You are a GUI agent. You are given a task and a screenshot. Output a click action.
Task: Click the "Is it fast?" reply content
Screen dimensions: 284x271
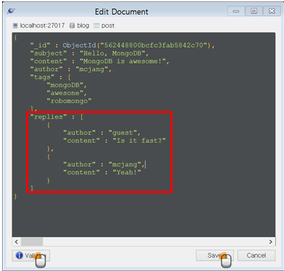coord(139,141)
